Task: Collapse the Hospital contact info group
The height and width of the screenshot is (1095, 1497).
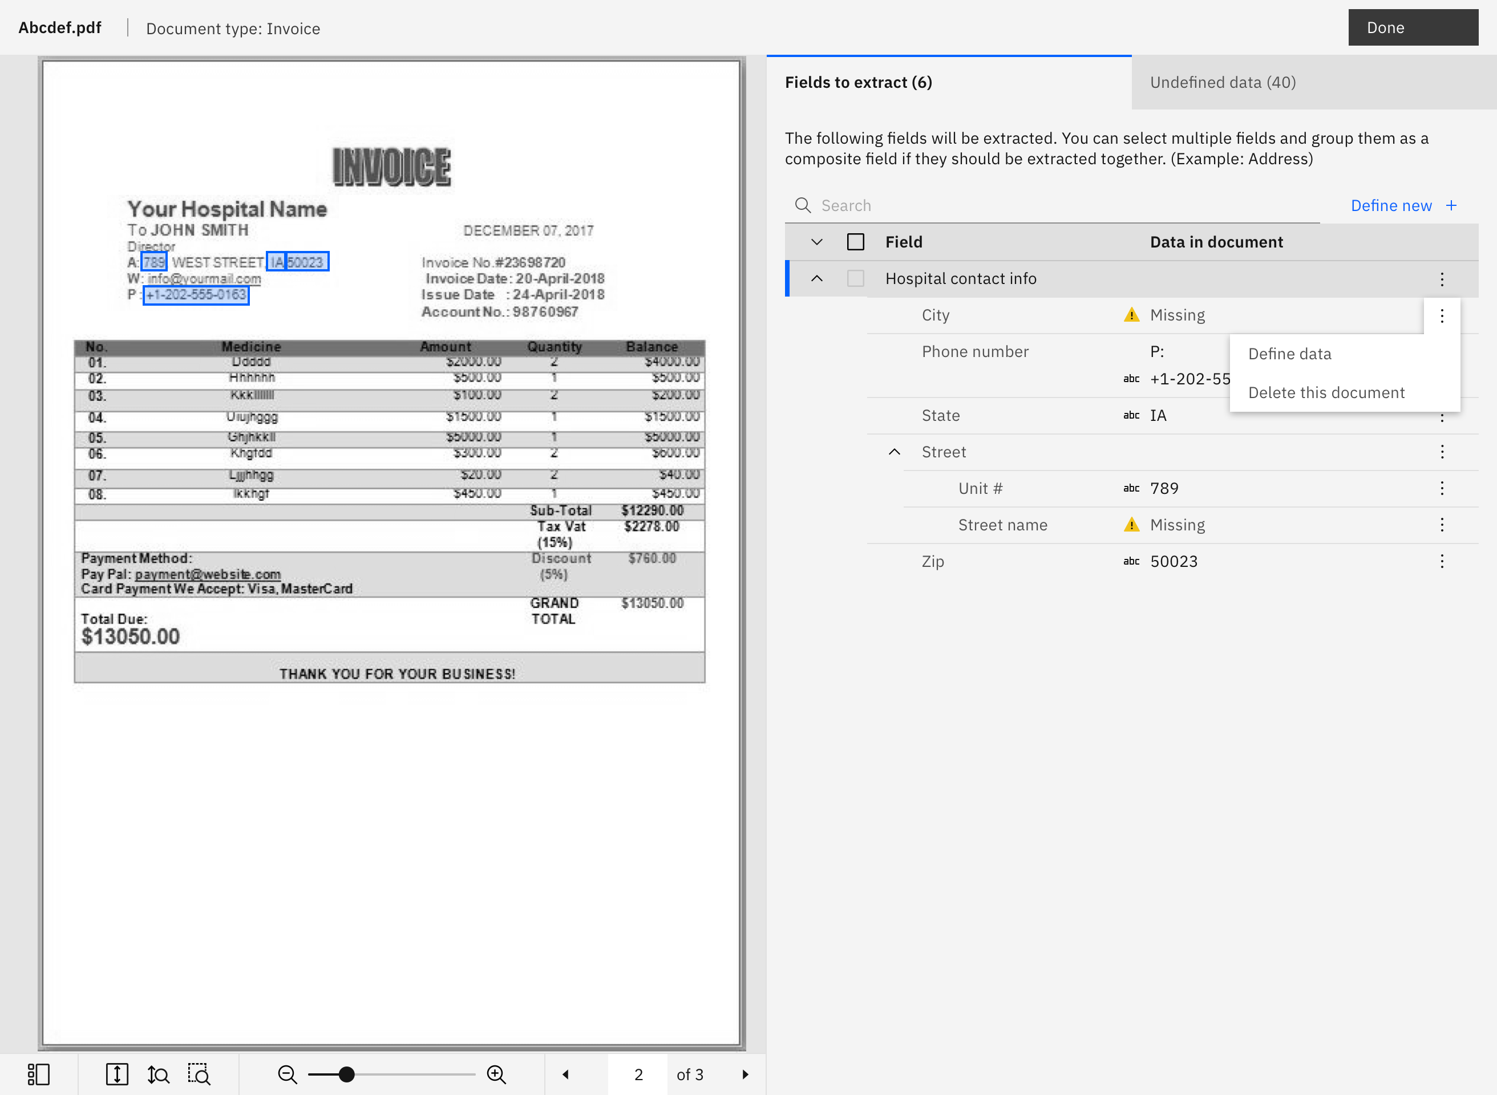Action: (x=817, y=278)
